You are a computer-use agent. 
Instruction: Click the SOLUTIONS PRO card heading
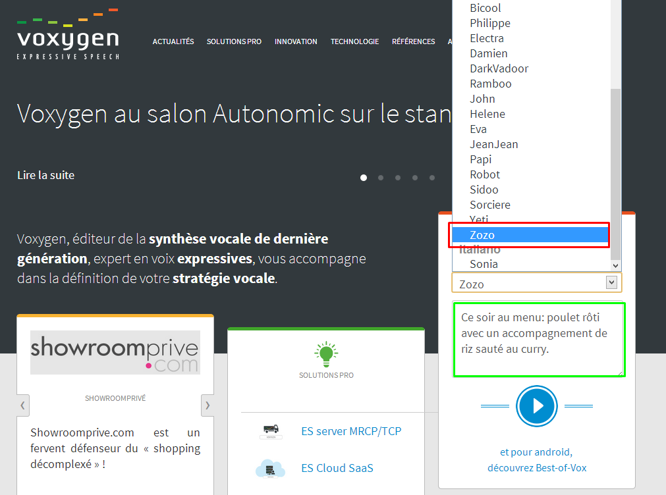pos(326,375)
